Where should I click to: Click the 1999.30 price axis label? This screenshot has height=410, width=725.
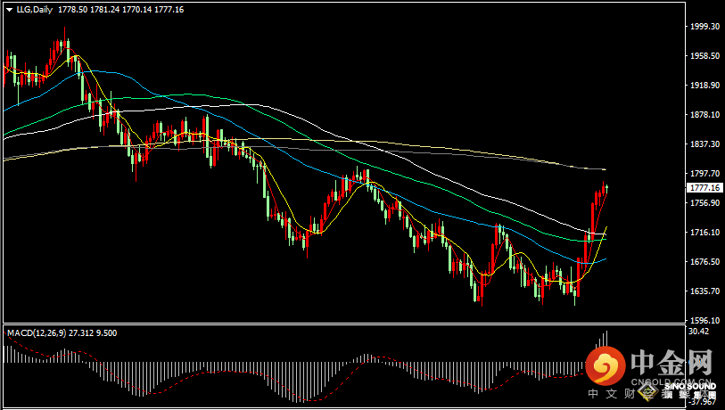[x=704, y=27]
